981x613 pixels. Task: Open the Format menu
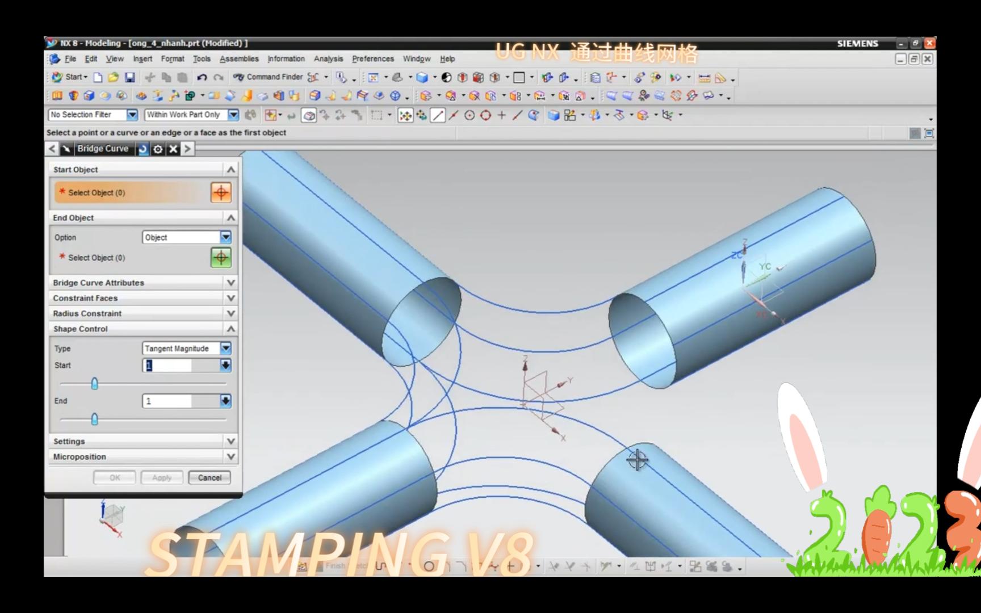[x=173, y=58]
